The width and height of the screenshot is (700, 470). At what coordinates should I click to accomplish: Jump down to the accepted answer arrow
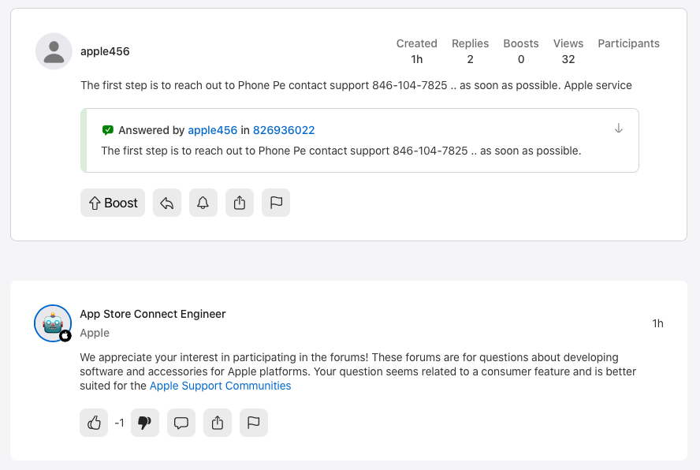(618, 129)
